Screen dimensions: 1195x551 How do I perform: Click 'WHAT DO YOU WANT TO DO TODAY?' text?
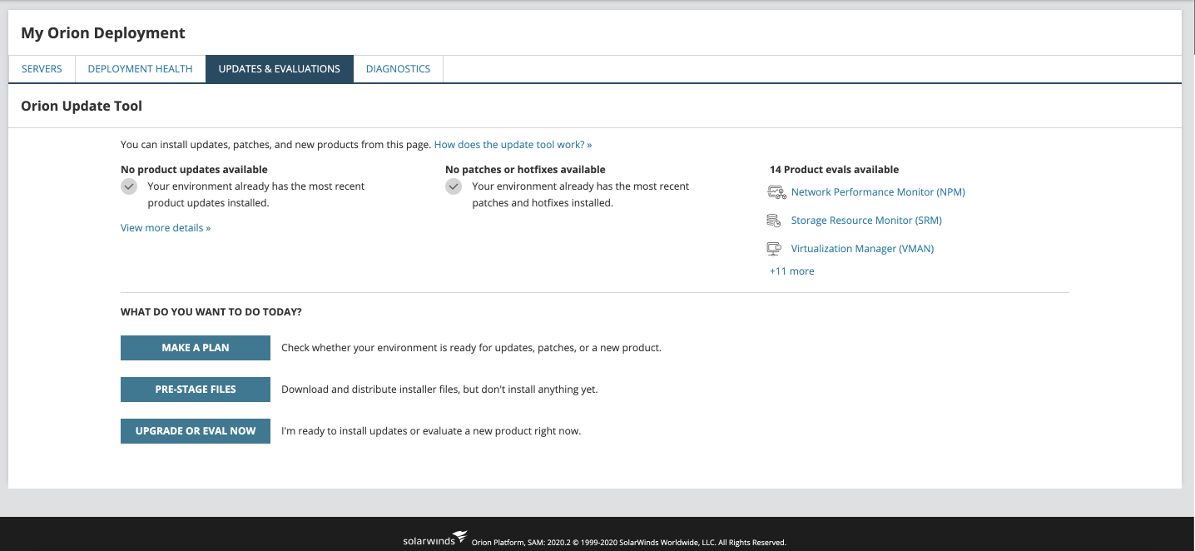(x=211, y=312)
